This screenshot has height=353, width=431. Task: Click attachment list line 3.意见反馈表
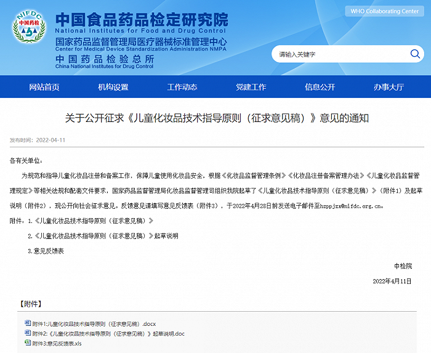pos(46,251)
